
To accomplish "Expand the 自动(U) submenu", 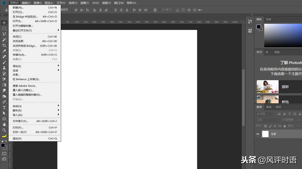I will [35, 106].
